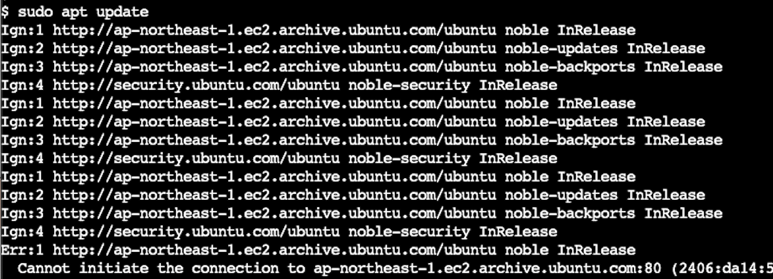
Task: Click the last 'noble-updates InRelease' text
Action: (x=606, y=195)
